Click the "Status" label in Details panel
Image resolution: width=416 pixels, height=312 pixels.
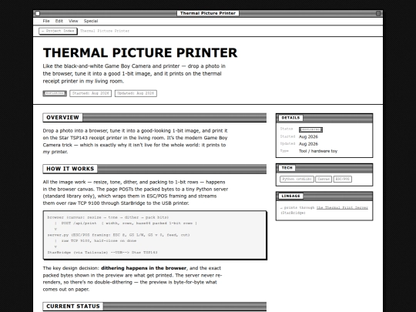287,129
